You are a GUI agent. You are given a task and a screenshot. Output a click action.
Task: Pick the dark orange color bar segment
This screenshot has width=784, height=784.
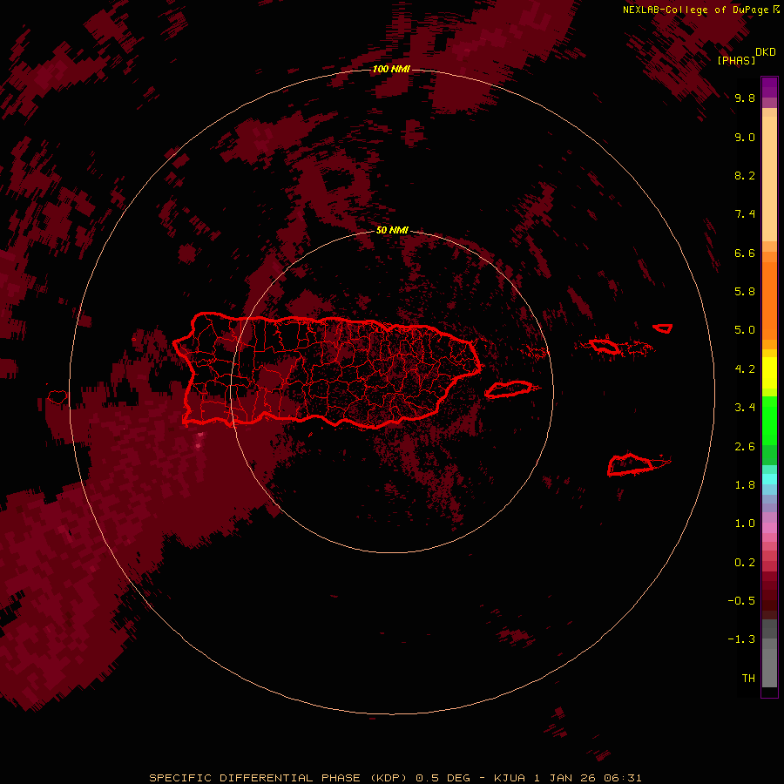(769, 301)
